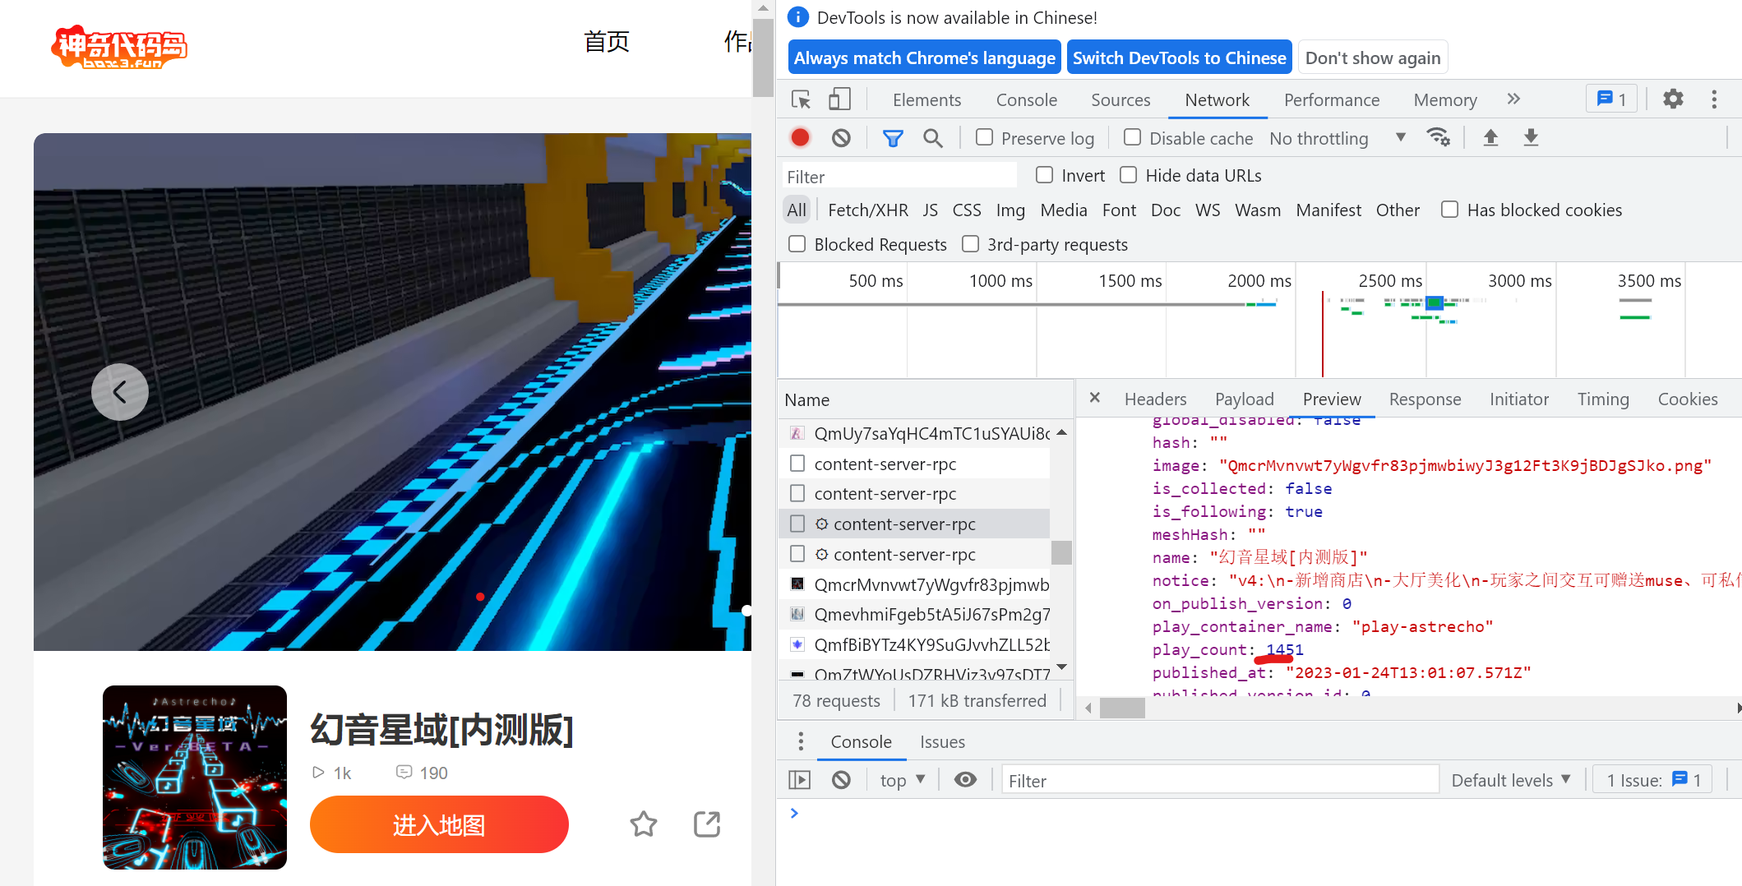Click the comment count icon
Image resolution: width=1742 pixels, height=886 pixels.
point(404,772)
